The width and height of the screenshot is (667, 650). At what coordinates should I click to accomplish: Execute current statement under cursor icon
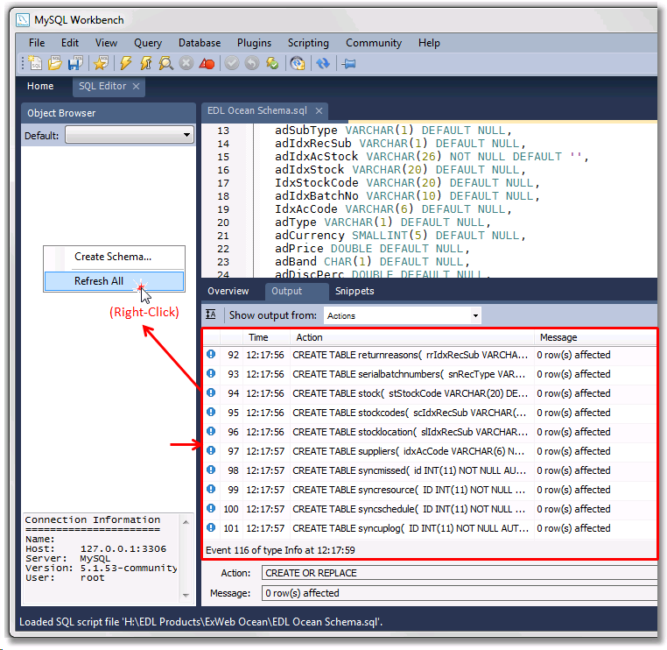pos(145,63)
